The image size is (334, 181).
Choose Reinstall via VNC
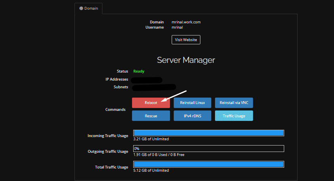(x=234, y=103)
